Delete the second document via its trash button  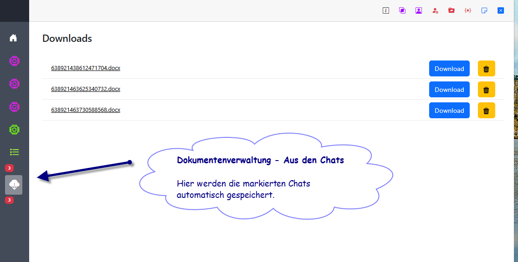pyautogui.click(x=486, y=89)
